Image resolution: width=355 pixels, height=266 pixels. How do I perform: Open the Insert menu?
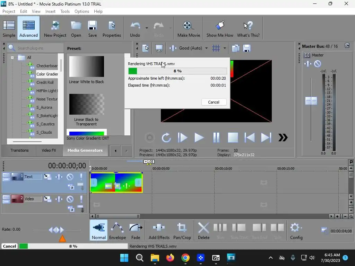point(50,11)
